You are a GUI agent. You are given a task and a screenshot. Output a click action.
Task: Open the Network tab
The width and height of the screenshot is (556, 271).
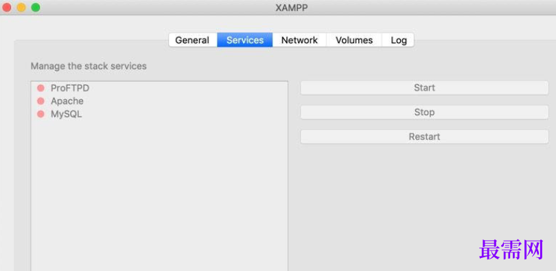[x=299, y=40]
